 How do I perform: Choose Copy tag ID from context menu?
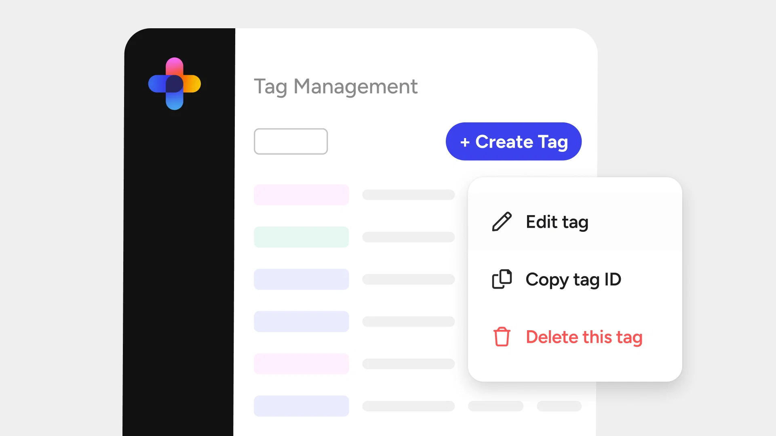coord(573,279)
